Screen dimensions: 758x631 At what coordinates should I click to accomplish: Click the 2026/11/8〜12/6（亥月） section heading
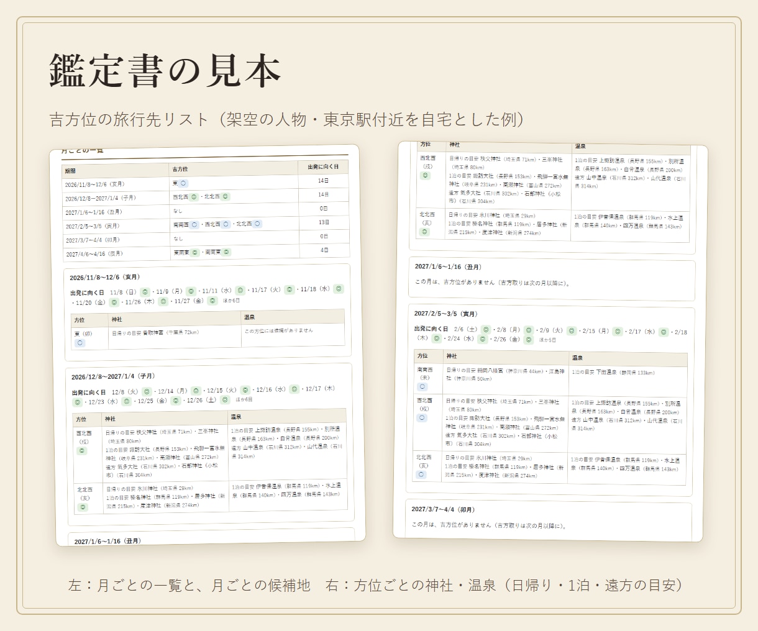[105, 278]
